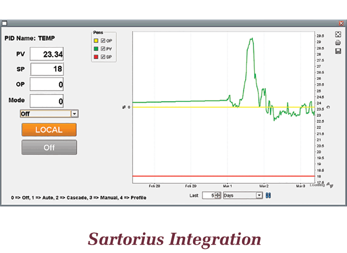Open the Days time unit dropdown
This screenshot has height=253, width=347.
[259, 195]
